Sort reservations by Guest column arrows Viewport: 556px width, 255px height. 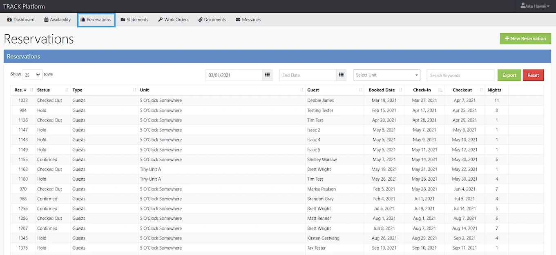click(360, 90)
